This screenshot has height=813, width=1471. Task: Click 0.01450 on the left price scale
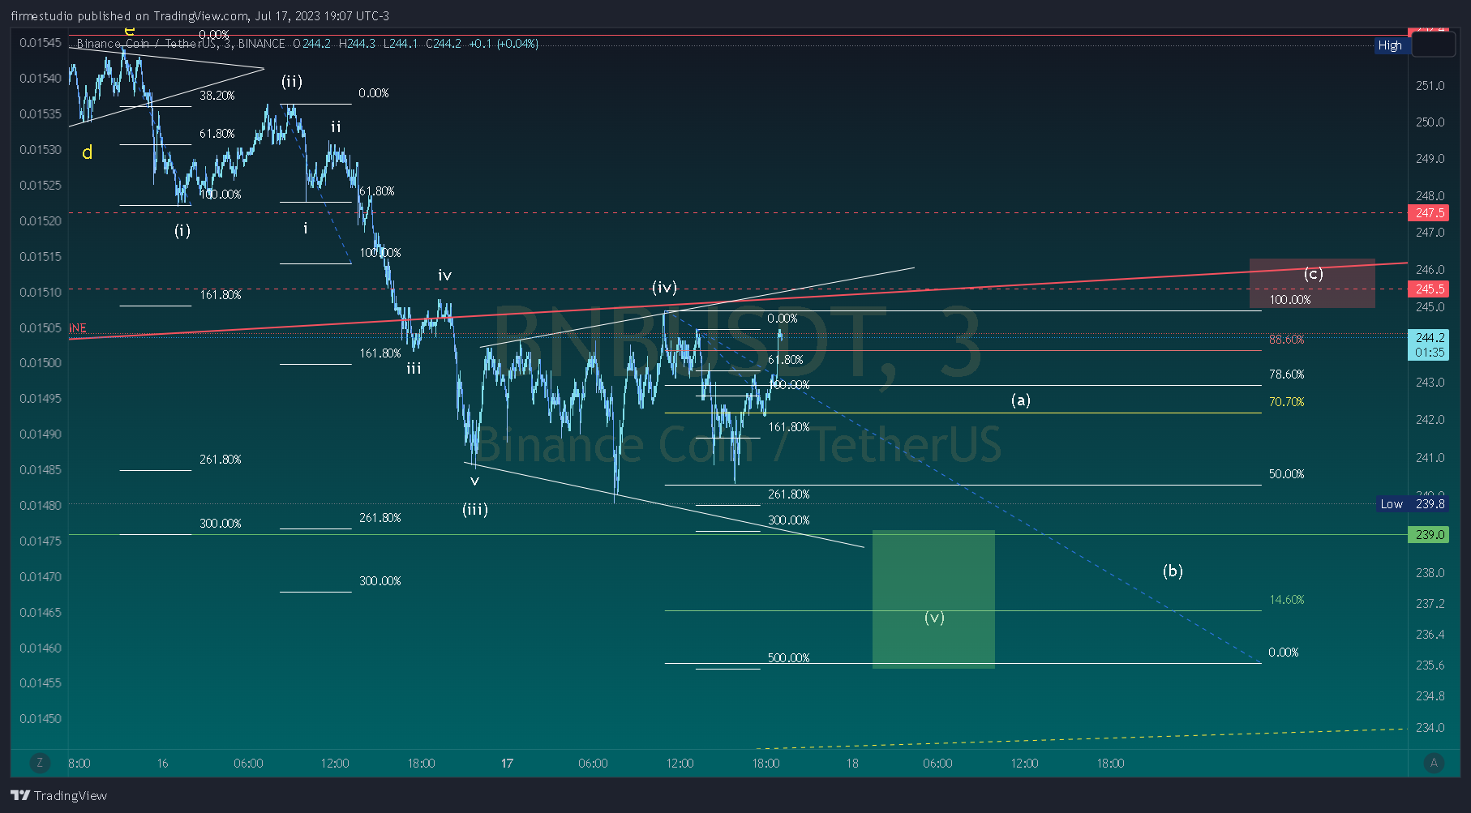41,719
